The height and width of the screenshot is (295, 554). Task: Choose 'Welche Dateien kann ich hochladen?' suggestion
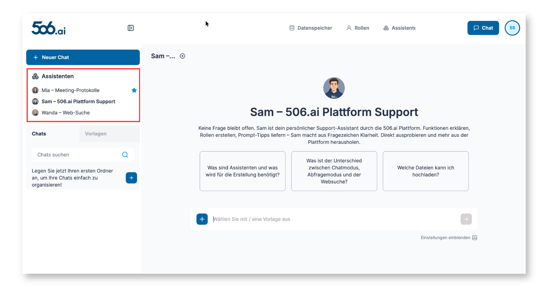tap(426, 171)
